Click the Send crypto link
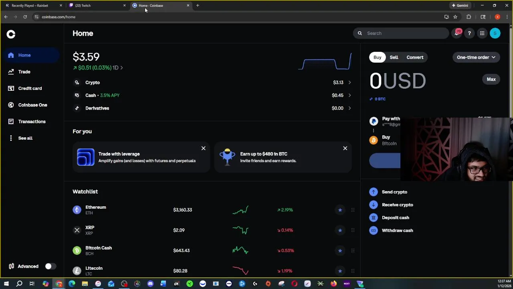 [394, 192]
